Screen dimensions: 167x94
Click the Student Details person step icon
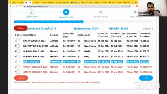(x=101, y=12)
